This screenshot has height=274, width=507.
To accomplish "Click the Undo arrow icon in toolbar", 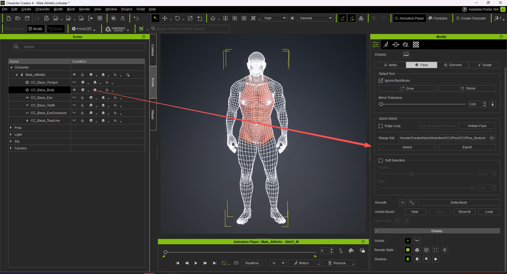I will 136,18.
